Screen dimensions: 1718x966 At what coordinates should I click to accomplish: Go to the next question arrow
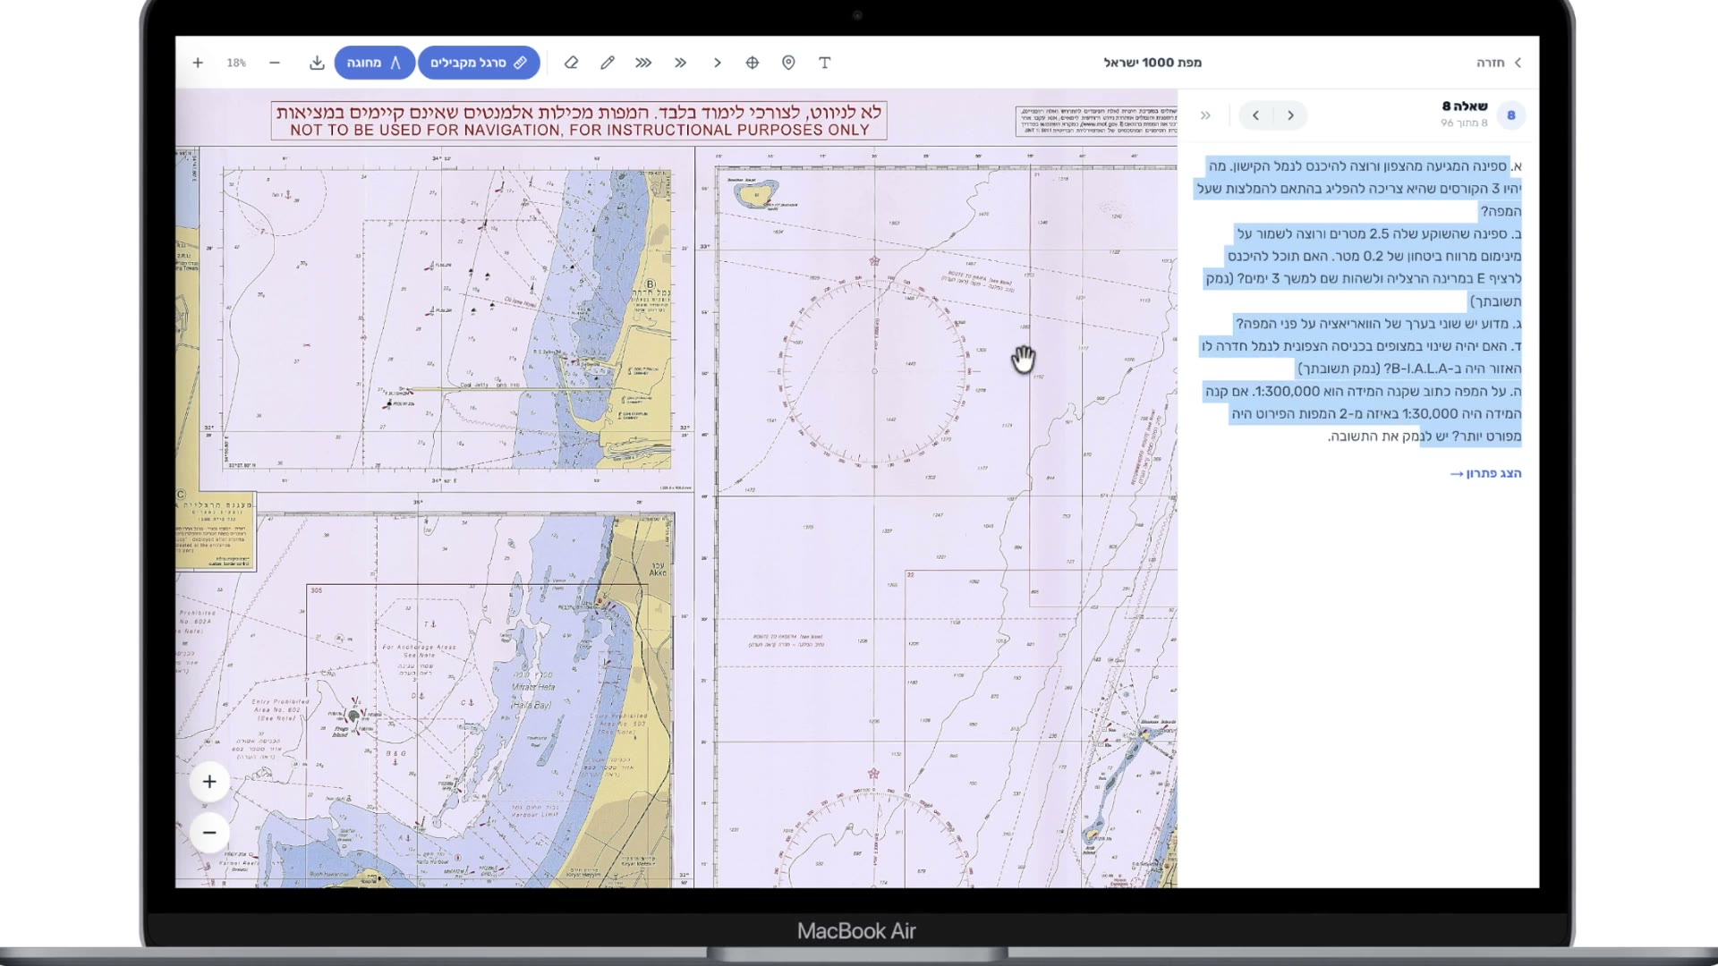(1255, 115)
